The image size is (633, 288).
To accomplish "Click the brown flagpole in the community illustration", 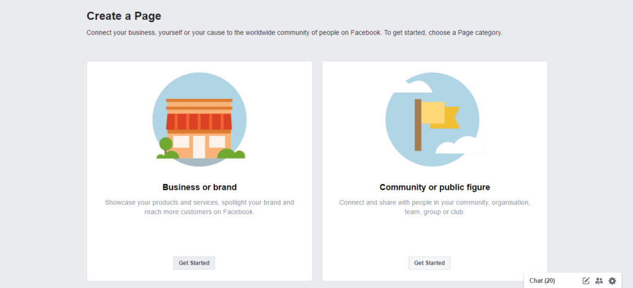I will [418, 125].
